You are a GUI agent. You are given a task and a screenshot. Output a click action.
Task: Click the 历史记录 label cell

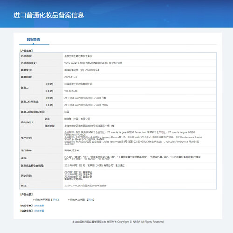point(41,176)
